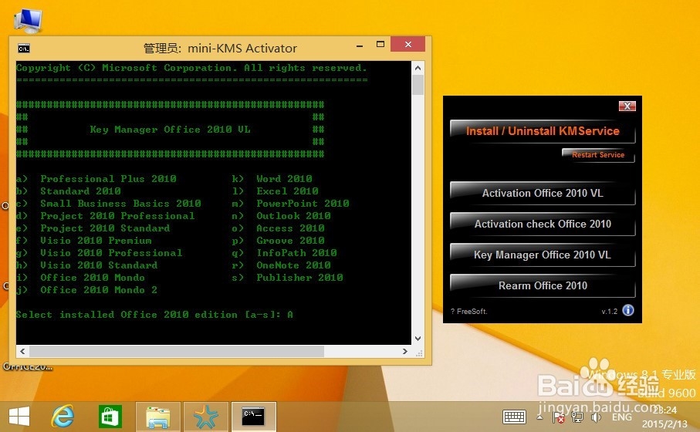700x432 pixels.
Task: Click "Outlook 2010" option text
Action: (294, 215)
